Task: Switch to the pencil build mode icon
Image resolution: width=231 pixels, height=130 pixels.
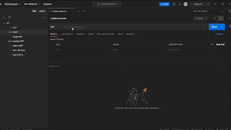Action: click(215, 18)
